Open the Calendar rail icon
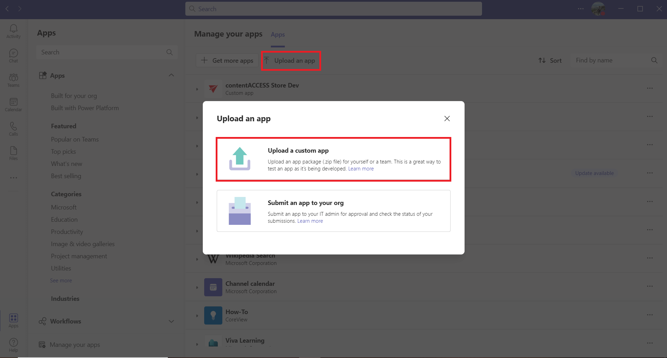Screen dimensions: 667x358 [x=14, y=105]
